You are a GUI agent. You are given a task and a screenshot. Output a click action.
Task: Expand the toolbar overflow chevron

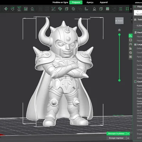coord(131,9)
